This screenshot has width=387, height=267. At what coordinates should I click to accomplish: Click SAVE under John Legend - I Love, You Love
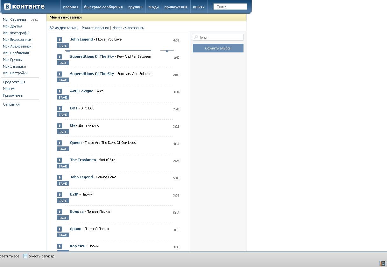point(63,46)
